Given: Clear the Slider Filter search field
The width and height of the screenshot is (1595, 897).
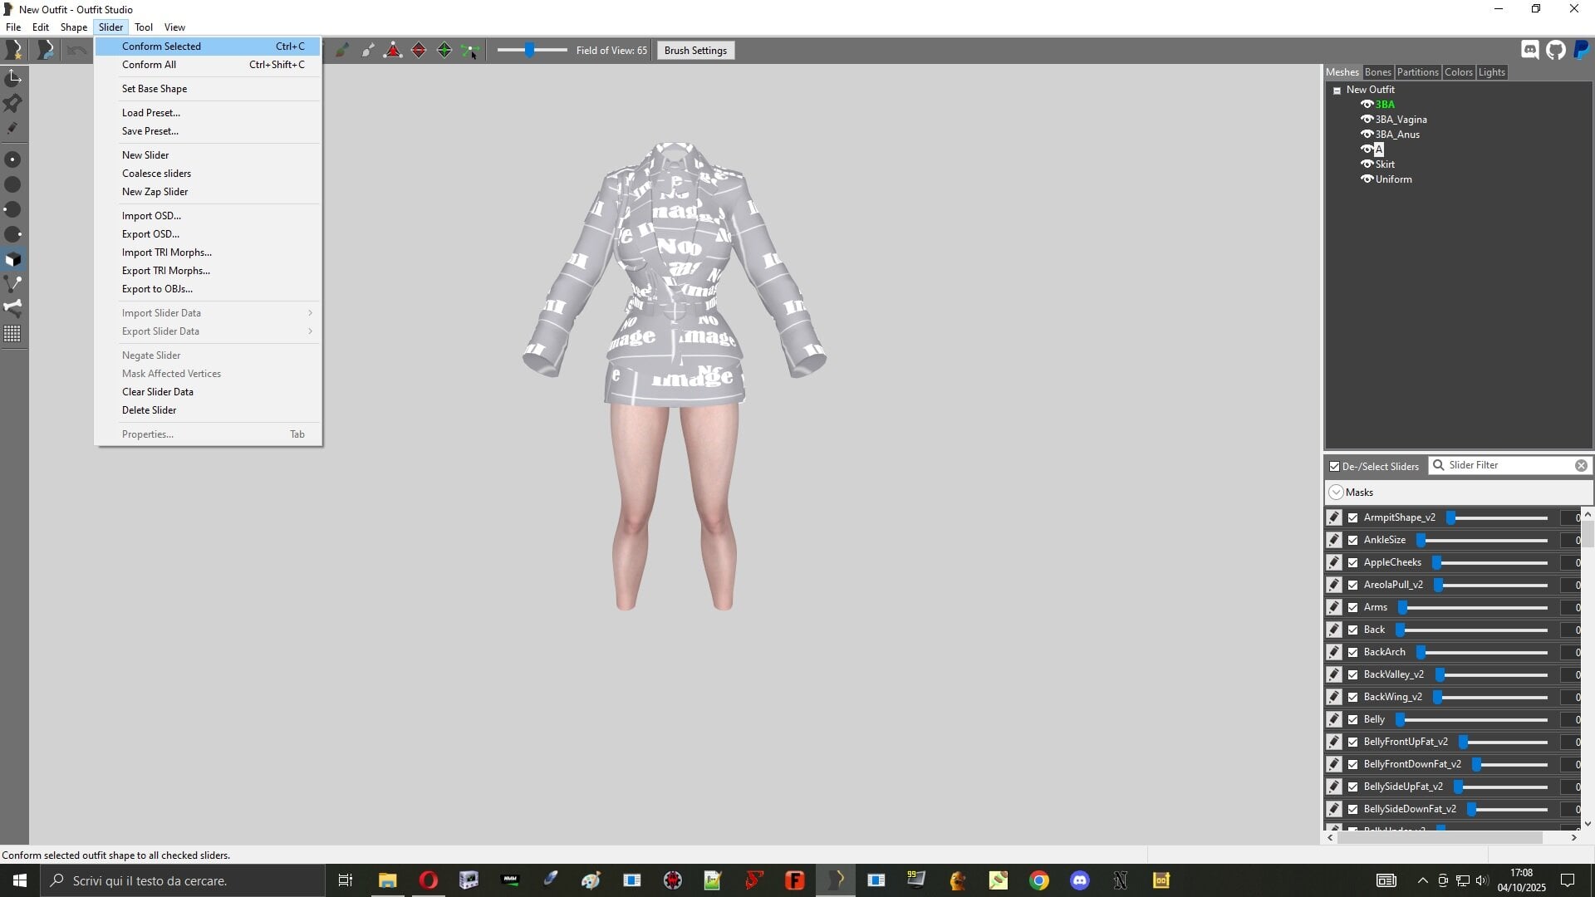Looking at the screenshot, I should (1581, 466).
